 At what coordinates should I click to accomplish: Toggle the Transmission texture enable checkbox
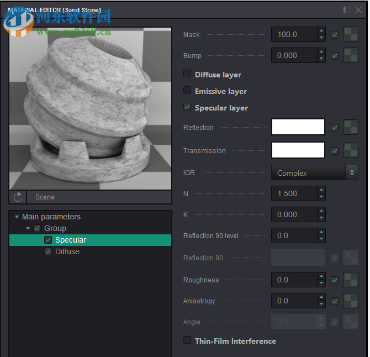334,151
